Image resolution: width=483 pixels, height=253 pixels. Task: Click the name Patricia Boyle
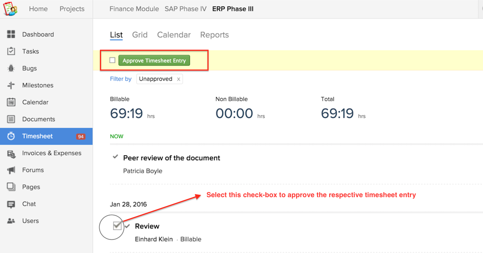(x=143, y=171)
